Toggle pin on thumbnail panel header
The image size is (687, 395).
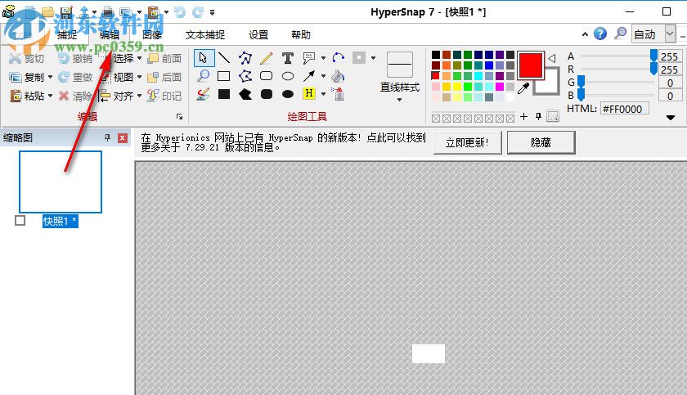click(107, 138)
